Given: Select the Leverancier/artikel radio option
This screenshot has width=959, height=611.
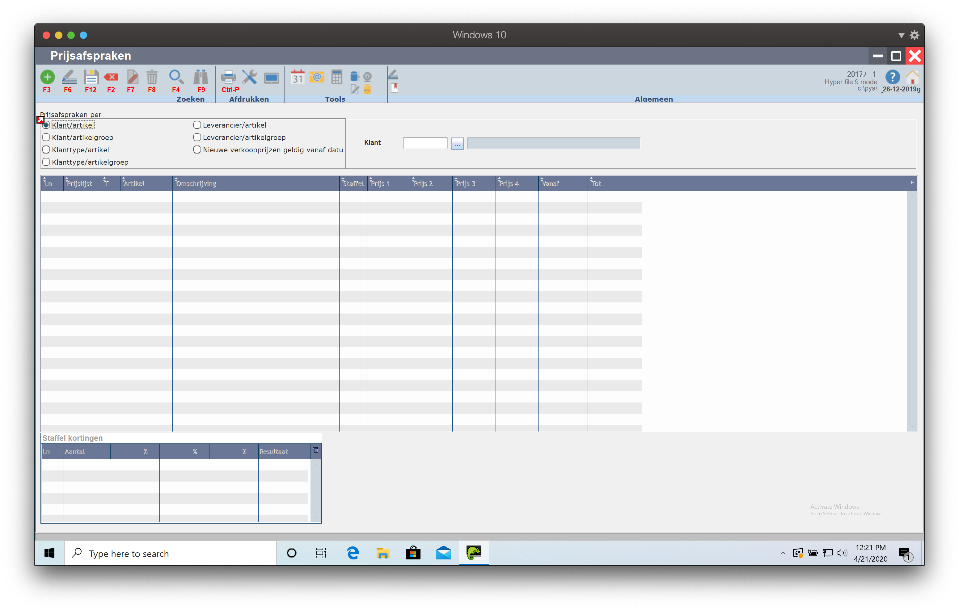Looking at the screenshot, I should (x=197, y=125).
